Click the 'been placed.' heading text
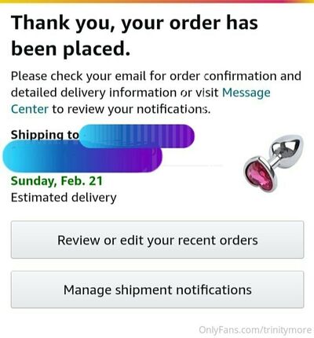Viewport: 314px width, 338px height. pyautogui.click(x=71, y=49)
